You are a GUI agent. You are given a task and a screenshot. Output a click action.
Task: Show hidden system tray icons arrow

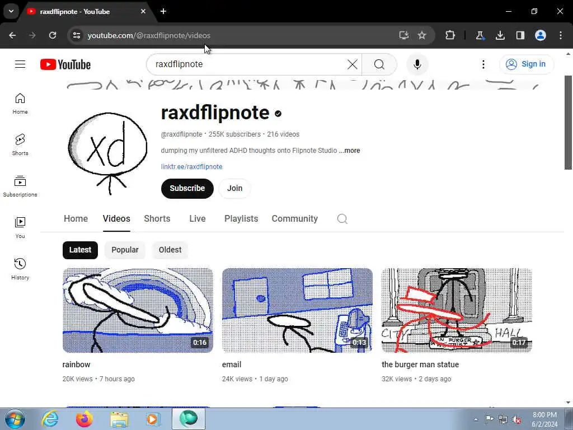point(476,419)
